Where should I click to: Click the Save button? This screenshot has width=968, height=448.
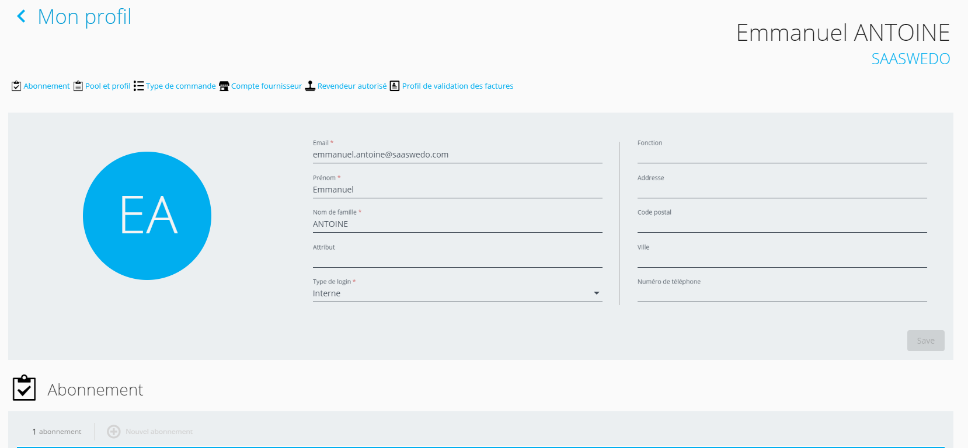(x=926, y=341)
